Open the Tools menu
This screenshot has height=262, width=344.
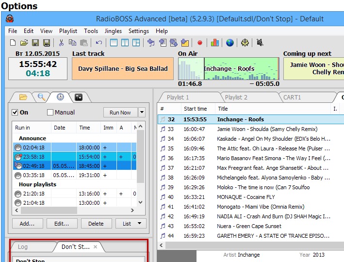[91, 31]
